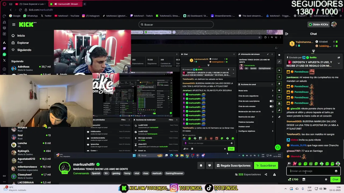Click the Opera logo menu
This screenshot has height=193, width=344.
tap(4, 4)
